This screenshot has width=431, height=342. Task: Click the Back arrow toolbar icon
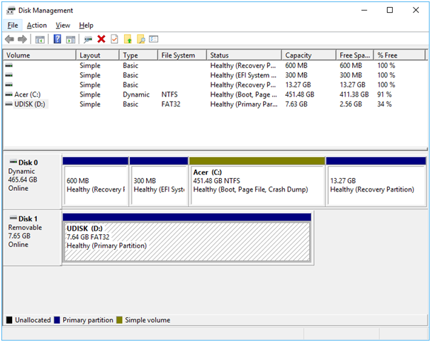pos(9,39)
